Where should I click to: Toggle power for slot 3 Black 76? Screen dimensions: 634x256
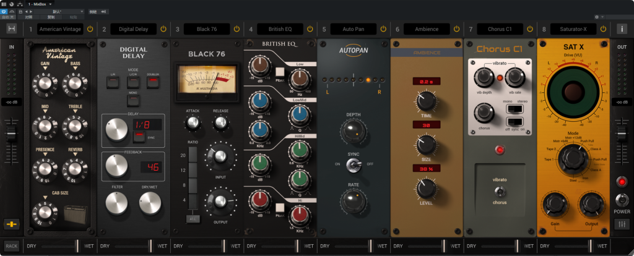point(237,29)
